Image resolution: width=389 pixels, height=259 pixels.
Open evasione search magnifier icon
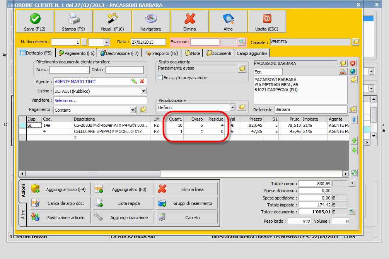[242, 42]
